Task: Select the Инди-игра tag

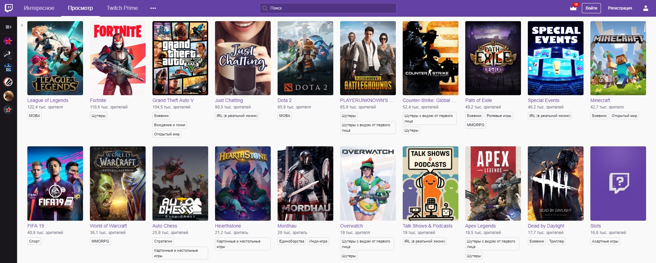Action: [318, 241]
